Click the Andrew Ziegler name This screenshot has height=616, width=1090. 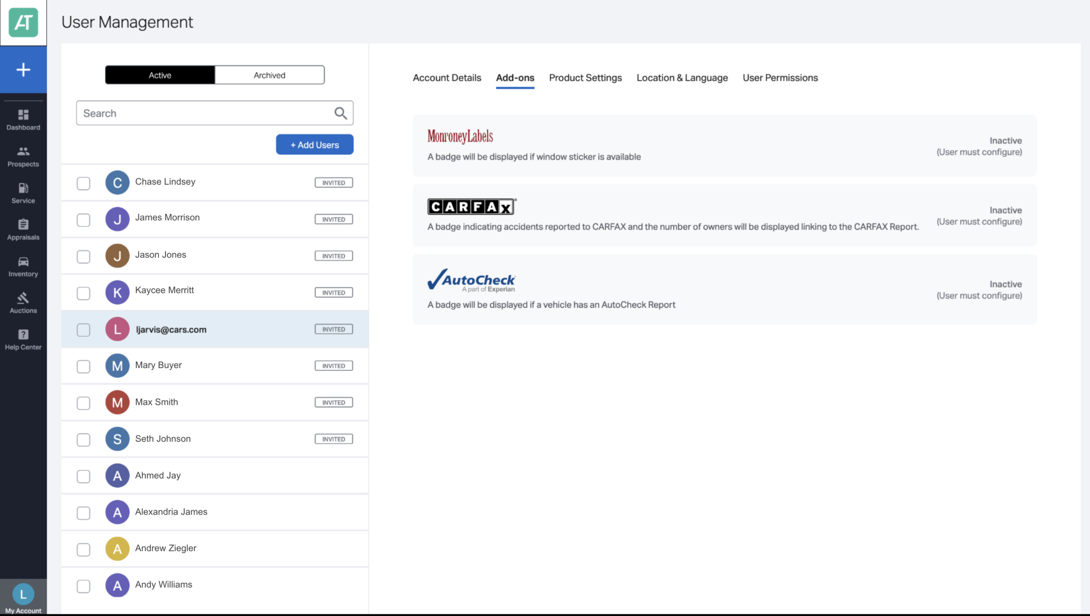166,548
